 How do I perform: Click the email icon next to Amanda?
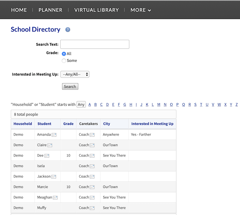[54, 135]
